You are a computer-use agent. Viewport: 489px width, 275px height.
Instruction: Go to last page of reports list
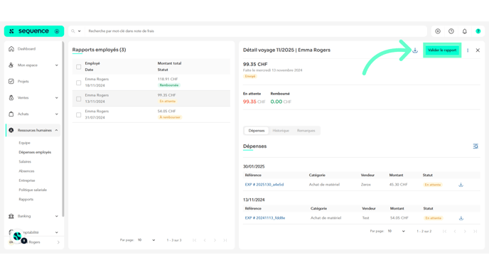(225, 240)
